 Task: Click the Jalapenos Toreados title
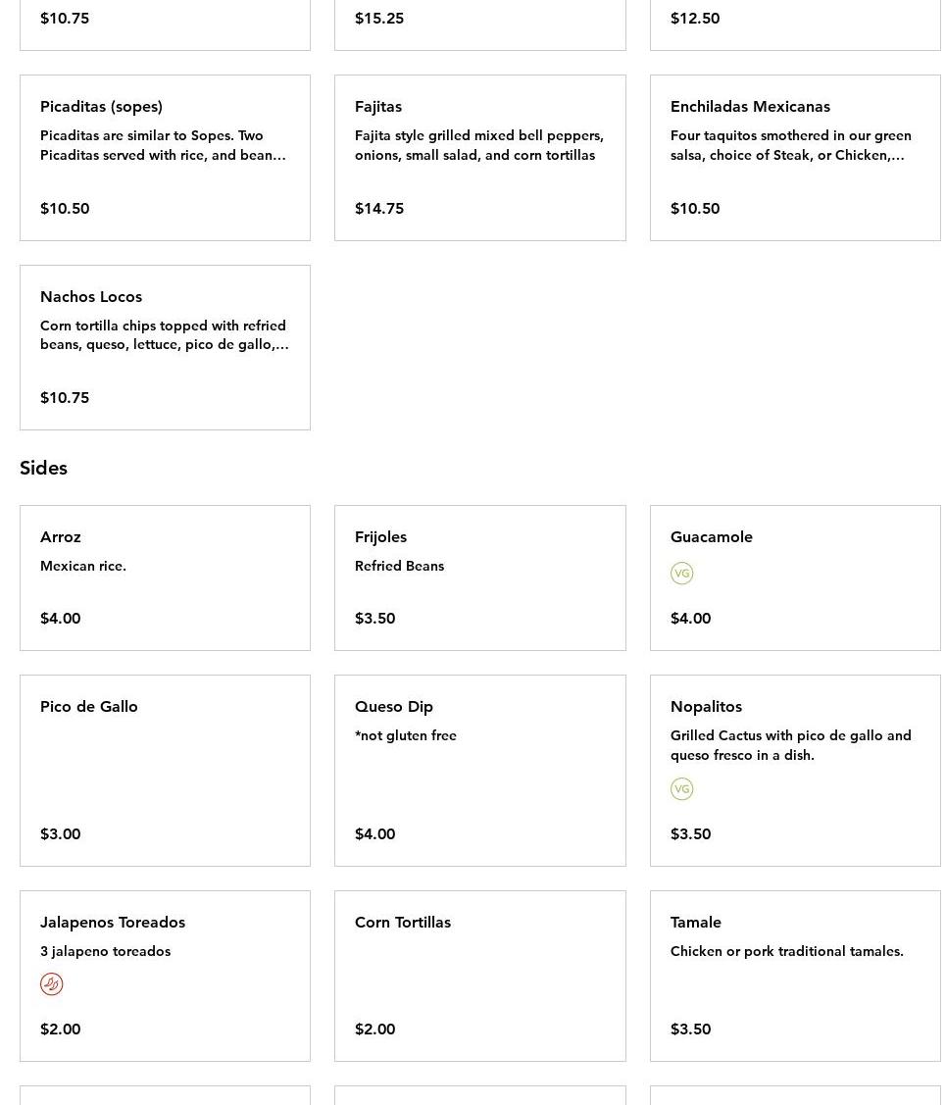113,922
